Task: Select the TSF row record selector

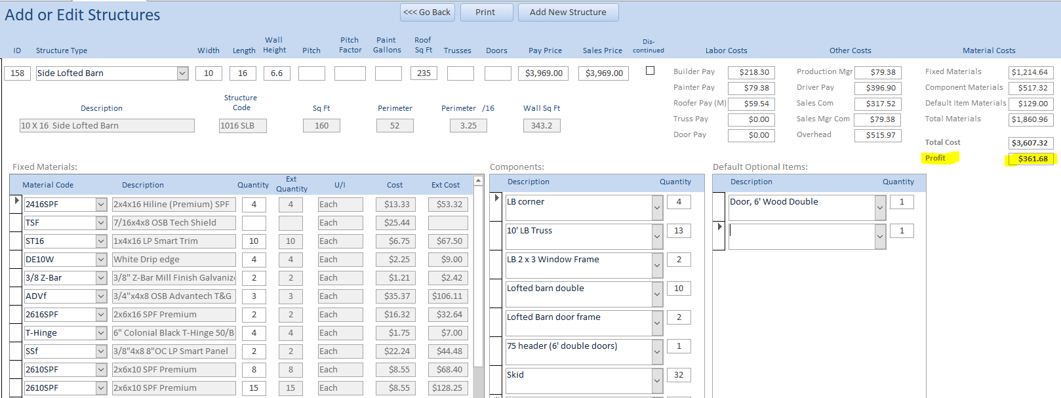Action: click(16, 223)
